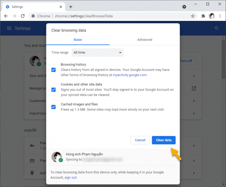Expand the Import bookmarks settings row
The height and width of the screenshot is (187, 226).
194,113
